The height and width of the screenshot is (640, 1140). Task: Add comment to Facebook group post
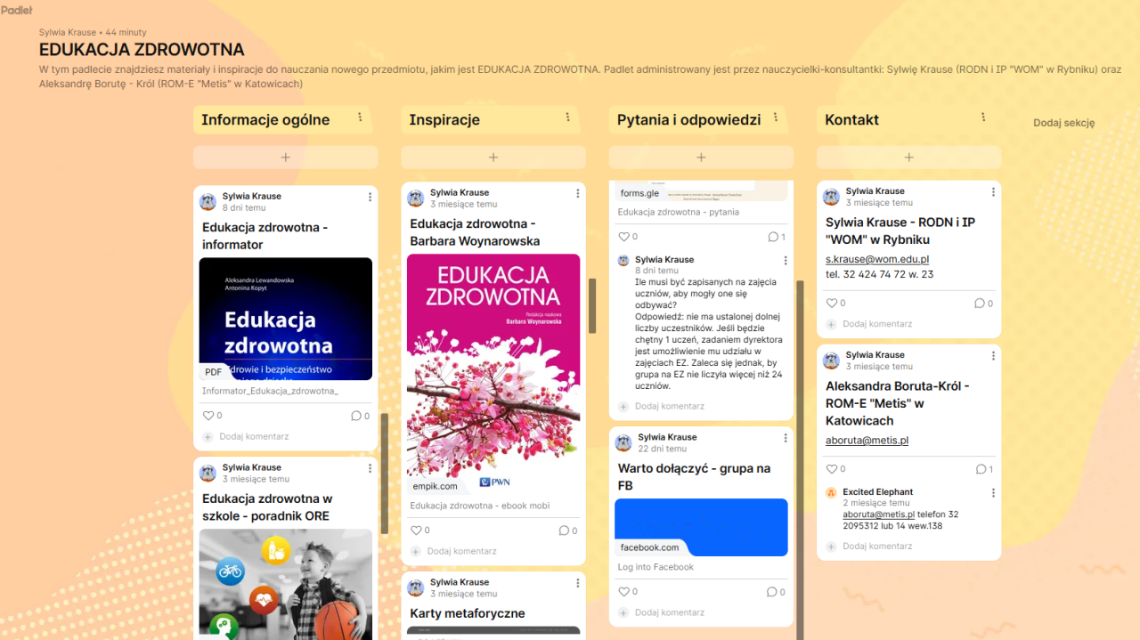669,612
